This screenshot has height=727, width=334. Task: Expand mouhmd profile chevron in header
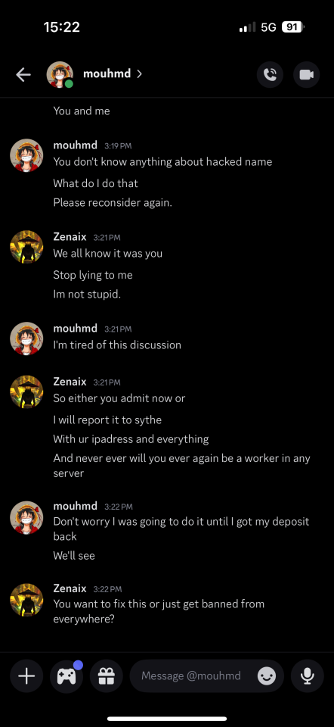139,73
